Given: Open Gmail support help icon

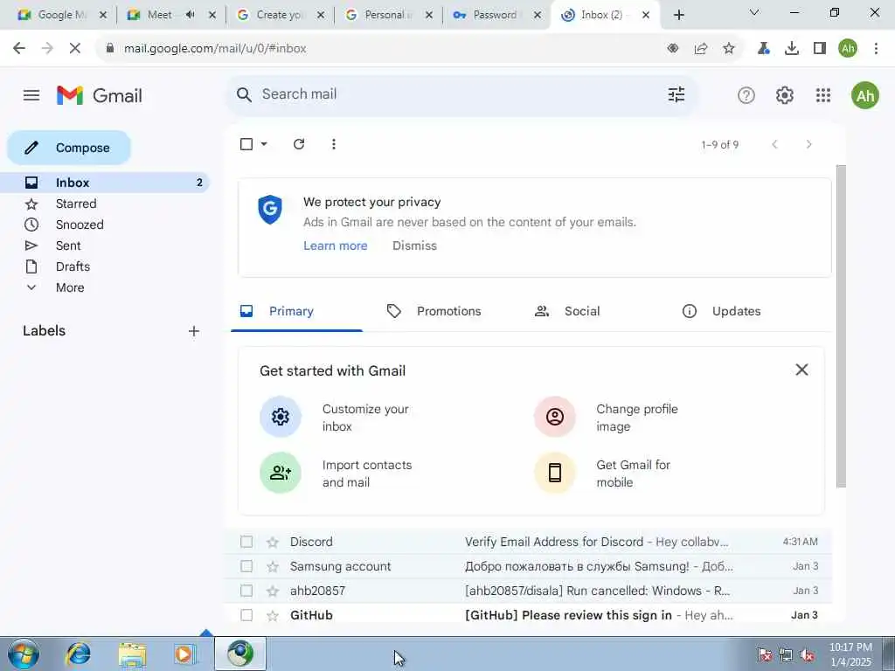Looking at the screenshot, I should 746,95.
